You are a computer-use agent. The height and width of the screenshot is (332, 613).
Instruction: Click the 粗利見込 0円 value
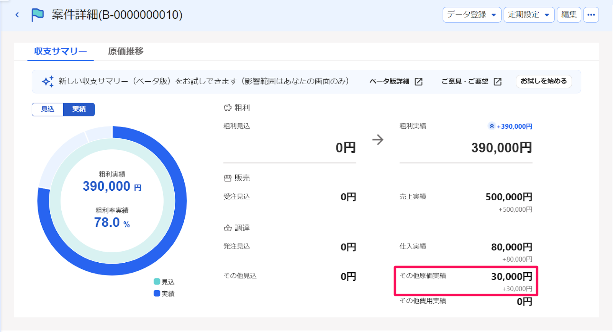(346, 147)
